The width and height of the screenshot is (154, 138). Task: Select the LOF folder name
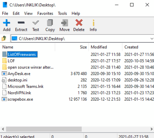11,61
